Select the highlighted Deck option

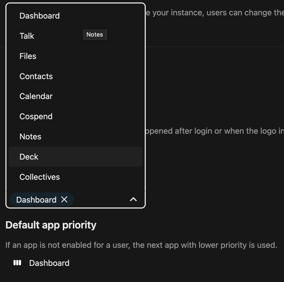(29, 157)
